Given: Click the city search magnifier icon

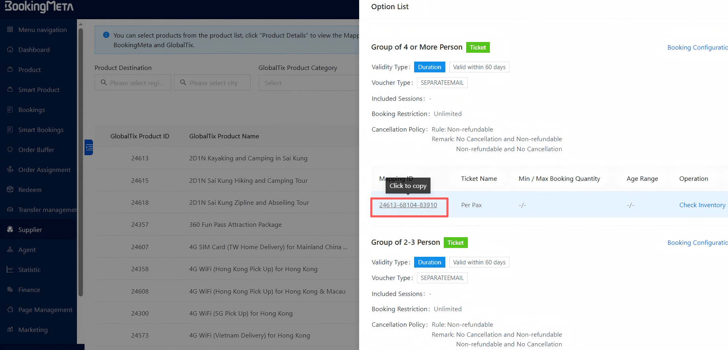Looking at the screenshot, I should pyautogui.click(x=183, y=82).
